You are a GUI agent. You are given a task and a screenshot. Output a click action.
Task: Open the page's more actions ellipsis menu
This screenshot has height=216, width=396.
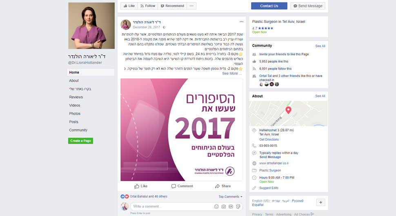(x=191, y=6)
